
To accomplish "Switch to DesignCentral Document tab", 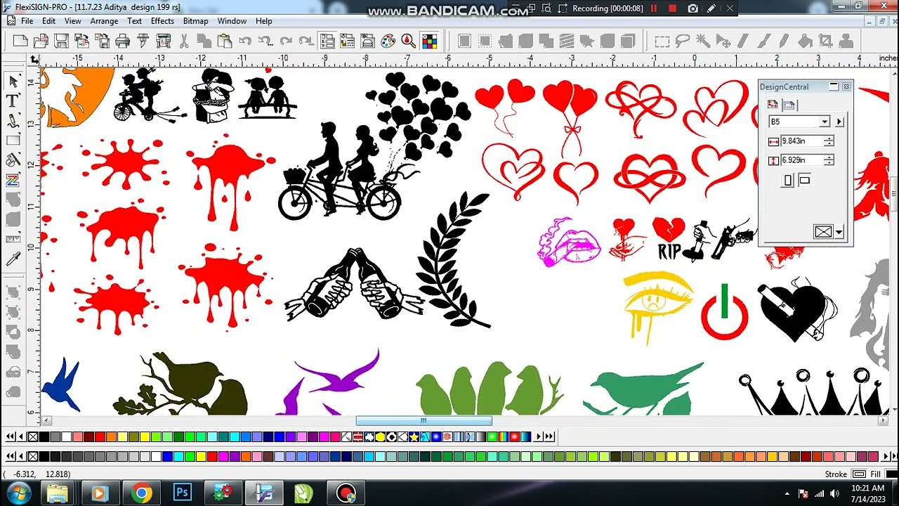I will pos(773,104).
